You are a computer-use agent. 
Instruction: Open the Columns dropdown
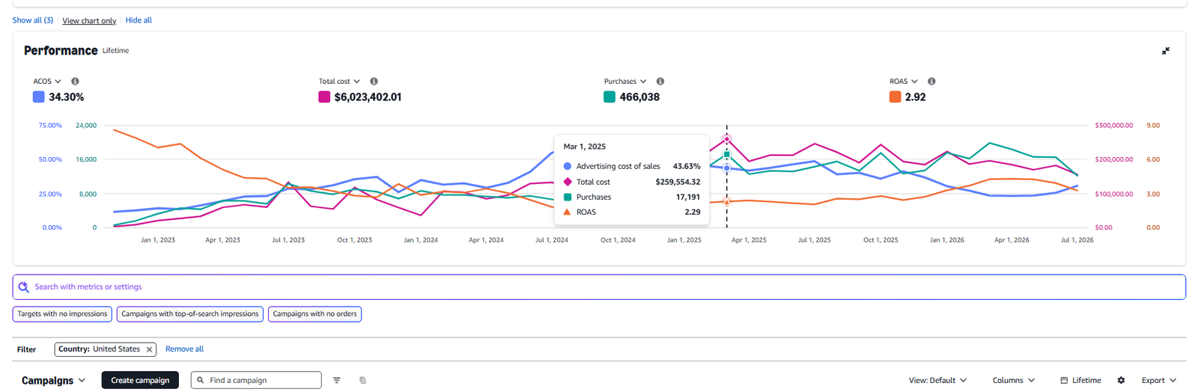(1014, 380)
